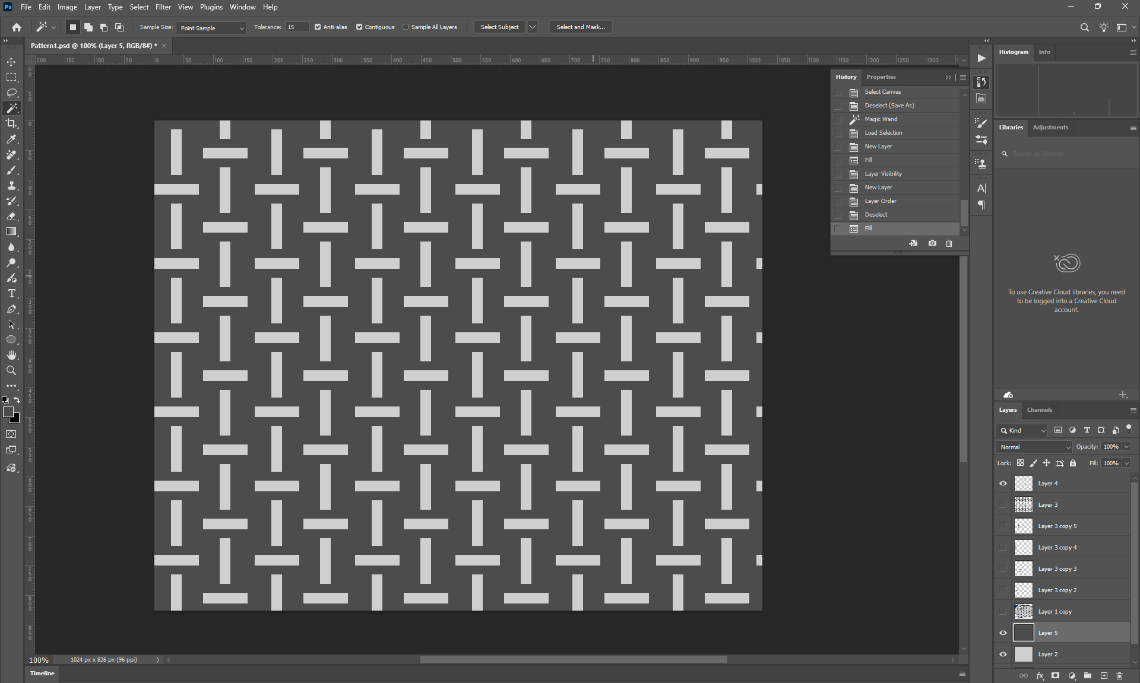Image resolution: width=1140 pixels, height=683 pixels.
Task: Select the Crop tool
Action: point(11,123)
